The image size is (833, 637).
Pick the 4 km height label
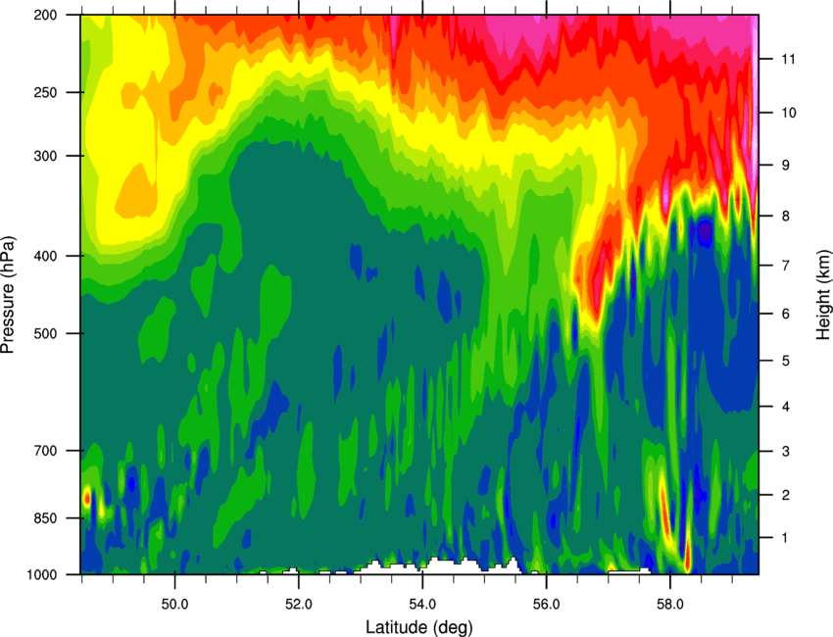click(x=785, y=407)
